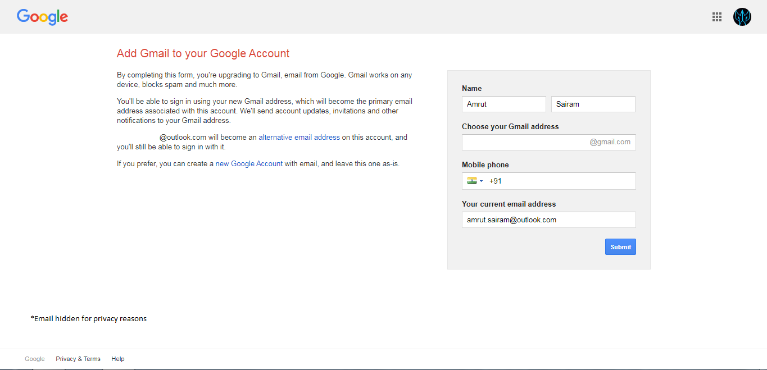Click the 'Mobile phone' label
The width and height of the screenshot is (767, 370).
(485, 165)
